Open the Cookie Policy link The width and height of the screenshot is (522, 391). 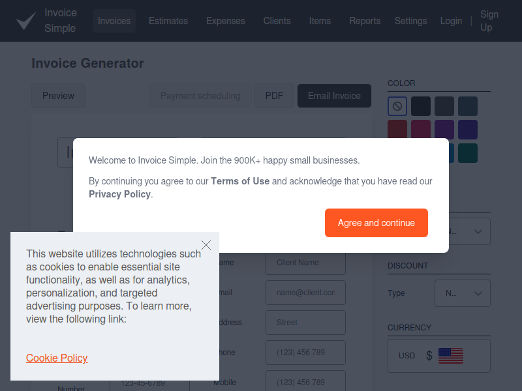[x=57, y=358]
